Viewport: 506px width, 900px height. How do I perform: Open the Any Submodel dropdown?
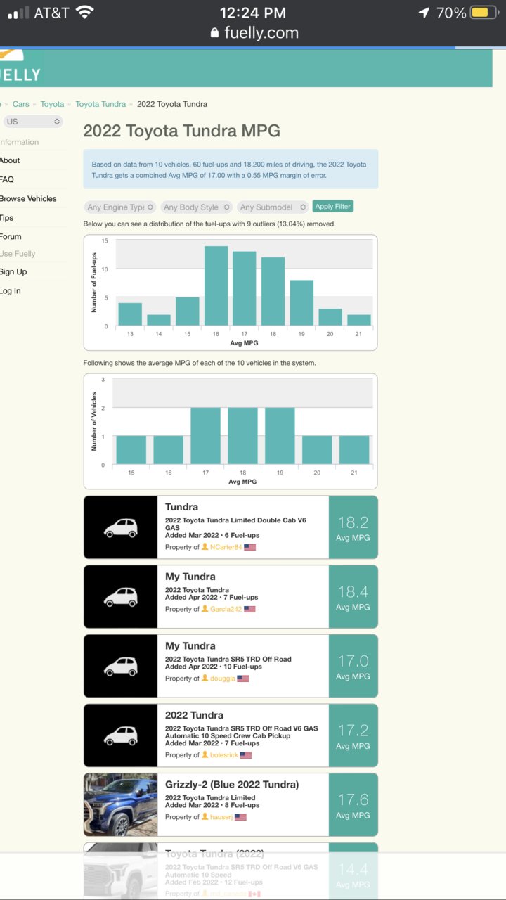pyautogui.click(x=273, y=207)
